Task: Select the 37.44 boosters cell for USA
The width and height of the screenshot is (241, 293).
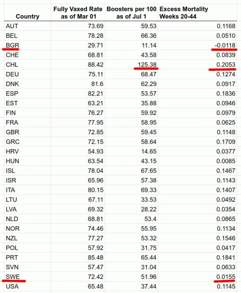Action: point(148,286)
